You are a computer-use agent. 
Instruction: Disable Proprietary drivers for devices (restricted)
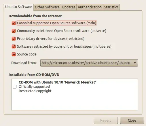tap(14, 39)
